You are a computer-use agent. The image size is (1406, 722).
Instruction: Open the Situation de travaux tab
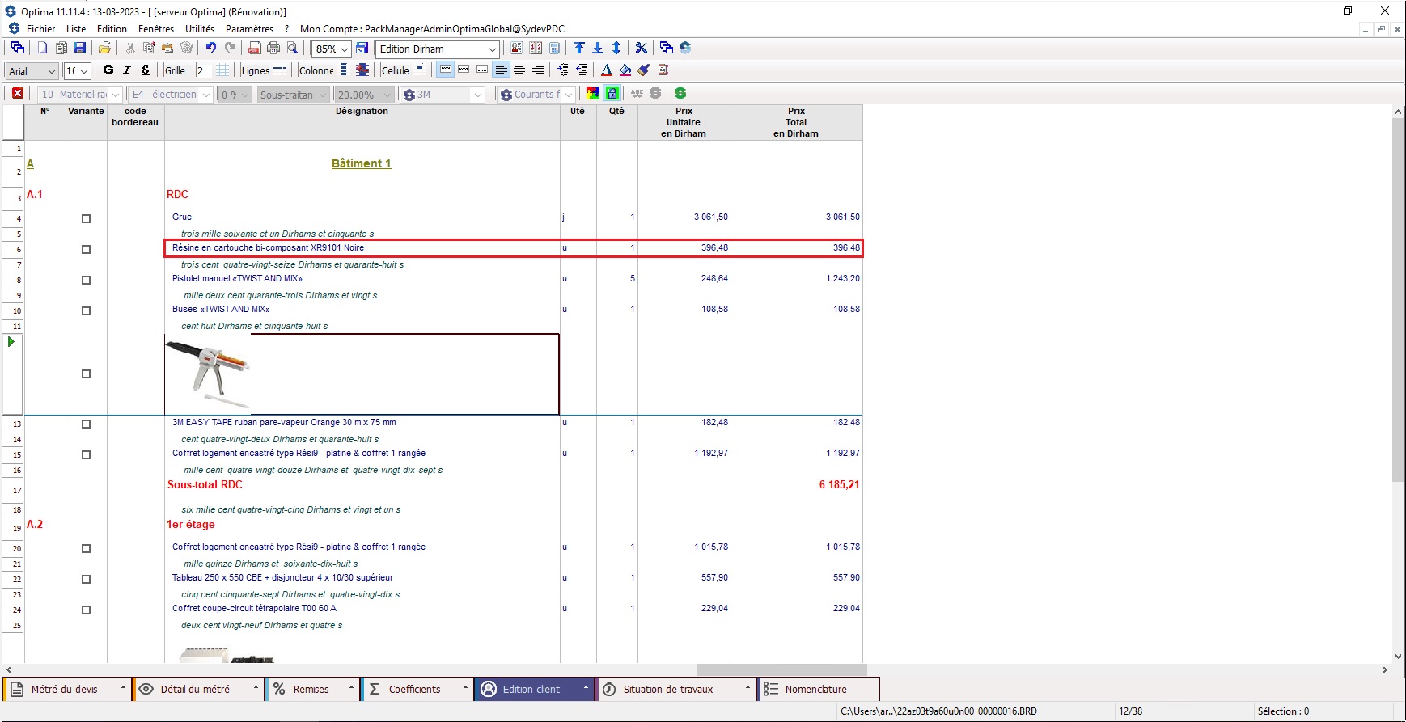[667, 690]
